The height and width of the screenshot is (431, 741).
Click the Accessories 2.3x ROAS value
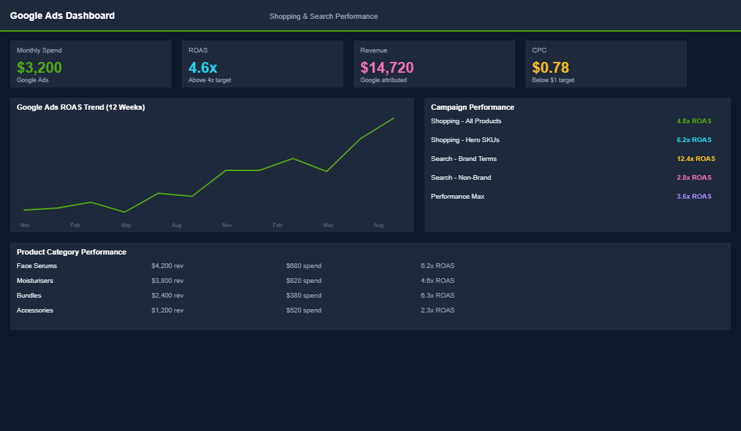pyautogui.click(x=438, y=310)
